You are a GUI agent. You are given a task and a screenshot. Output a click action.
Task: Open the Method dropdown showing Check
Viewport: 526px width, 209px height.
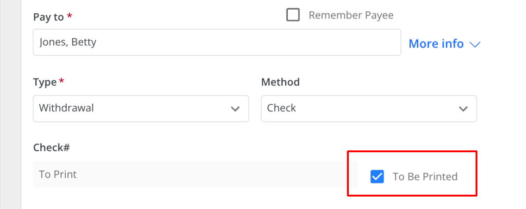(x=369, y=109)
